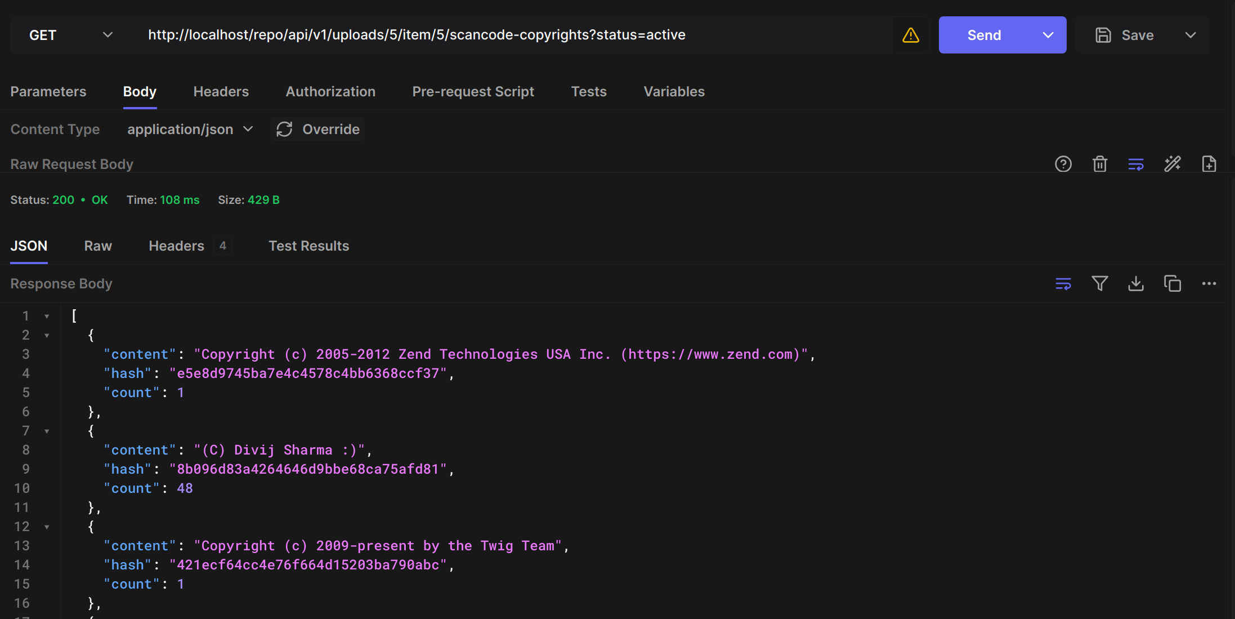The image size is (1235, 619).
Task: Open the Save options dropdown arrow
Action: coord(1190,35)
